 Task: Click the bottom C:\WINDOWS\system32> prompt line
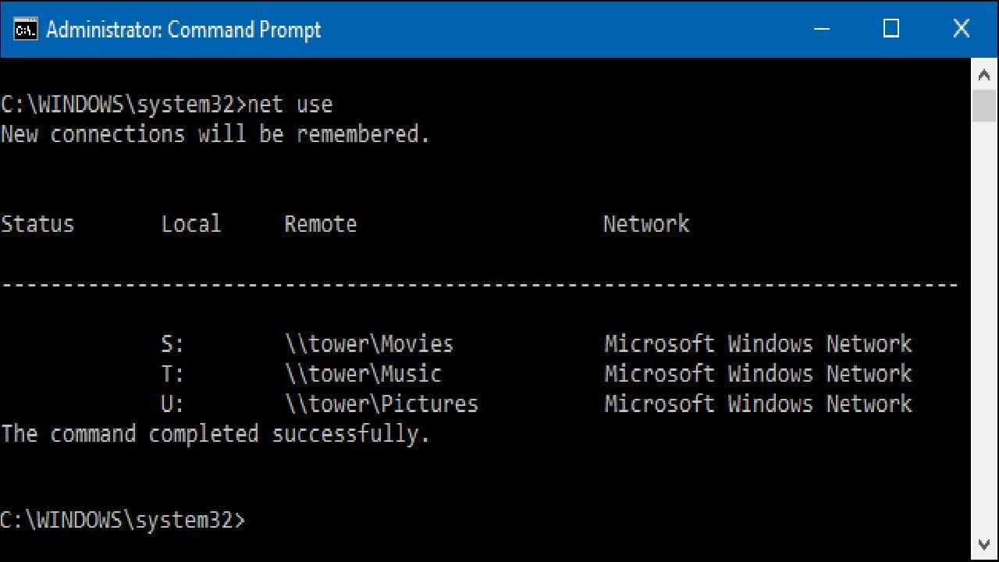click(x=123, y=520)
